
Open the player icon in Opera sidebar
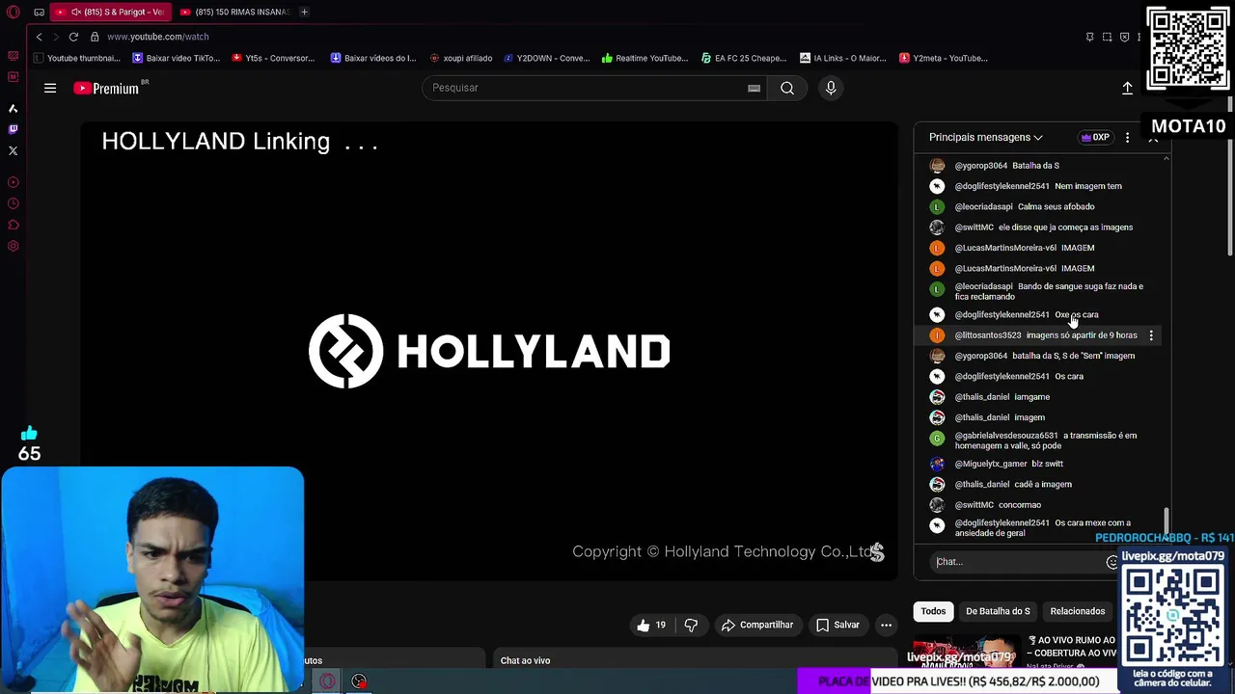click(x=14, y=182)
